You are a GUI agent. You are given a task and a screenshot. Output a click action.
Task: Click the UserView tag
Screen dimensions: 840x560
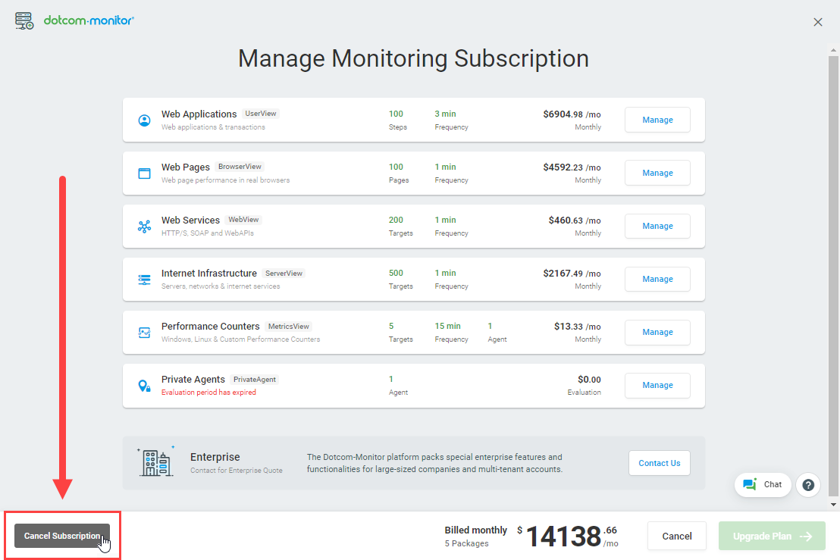tap(261, 114)
